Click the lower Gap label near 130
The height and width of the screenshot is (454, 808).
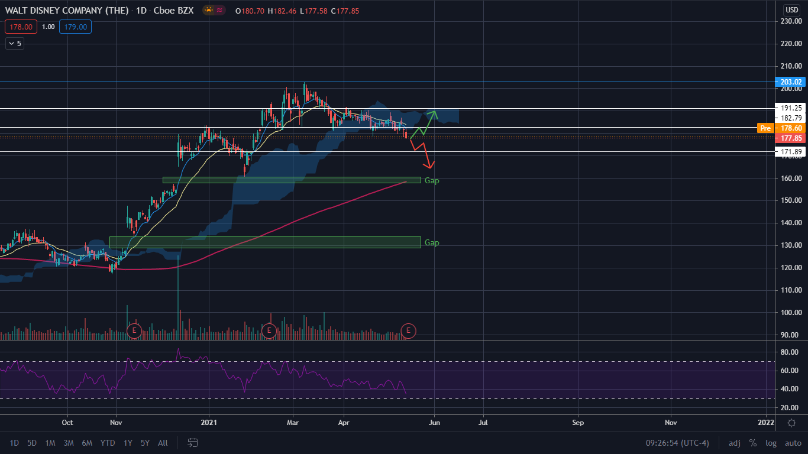(432, 242)
